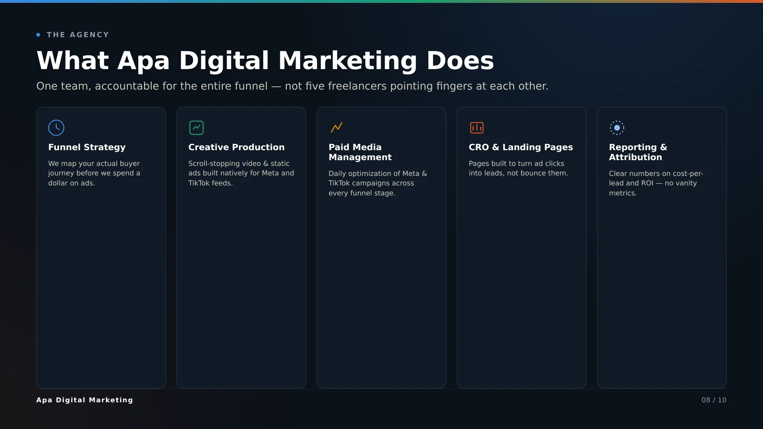
Task: Click the Apa Digital Marketing footer label
Action: pos(85,400)
